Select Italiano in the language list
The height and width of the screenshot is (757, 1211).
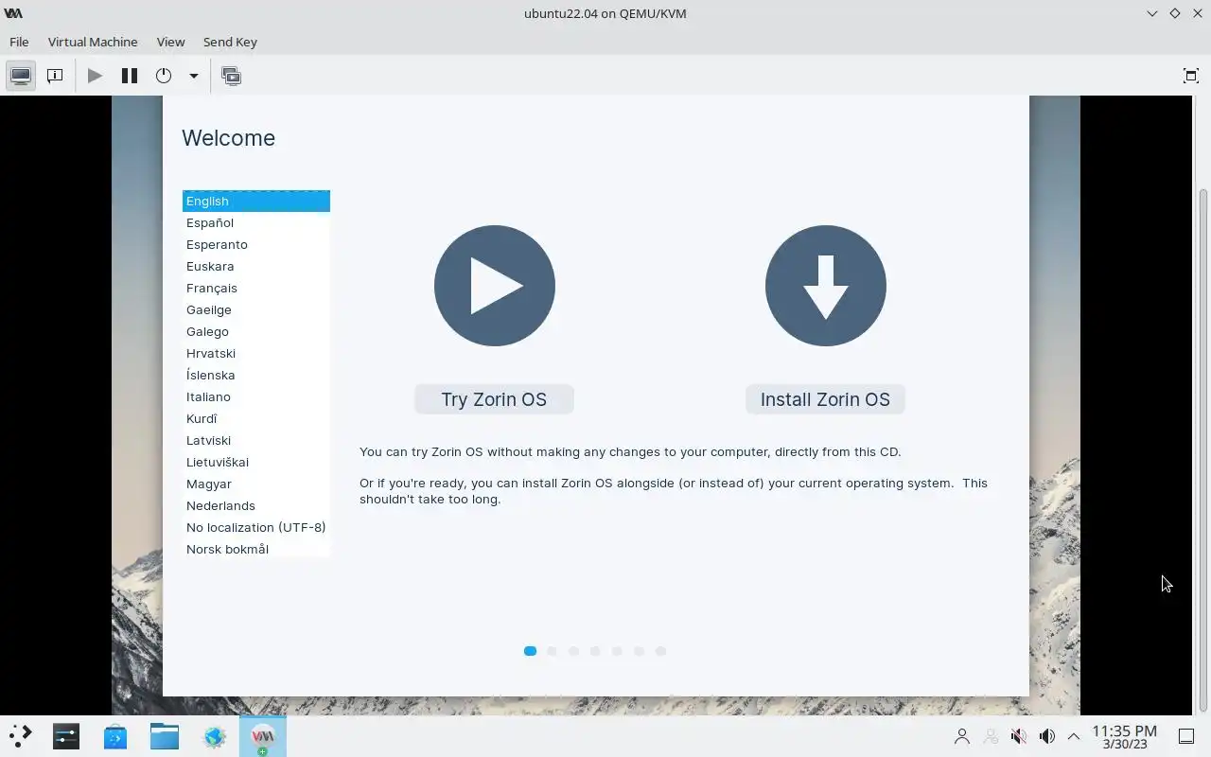(256, 396)
